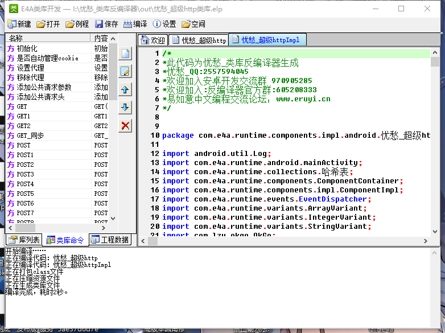Select the POST6 method row
445x333 pixels.
pyautogui.click(x=57, y=203)
